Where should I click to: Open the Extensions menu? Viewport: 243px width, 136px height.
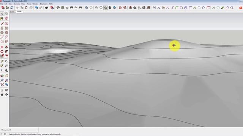44,4
